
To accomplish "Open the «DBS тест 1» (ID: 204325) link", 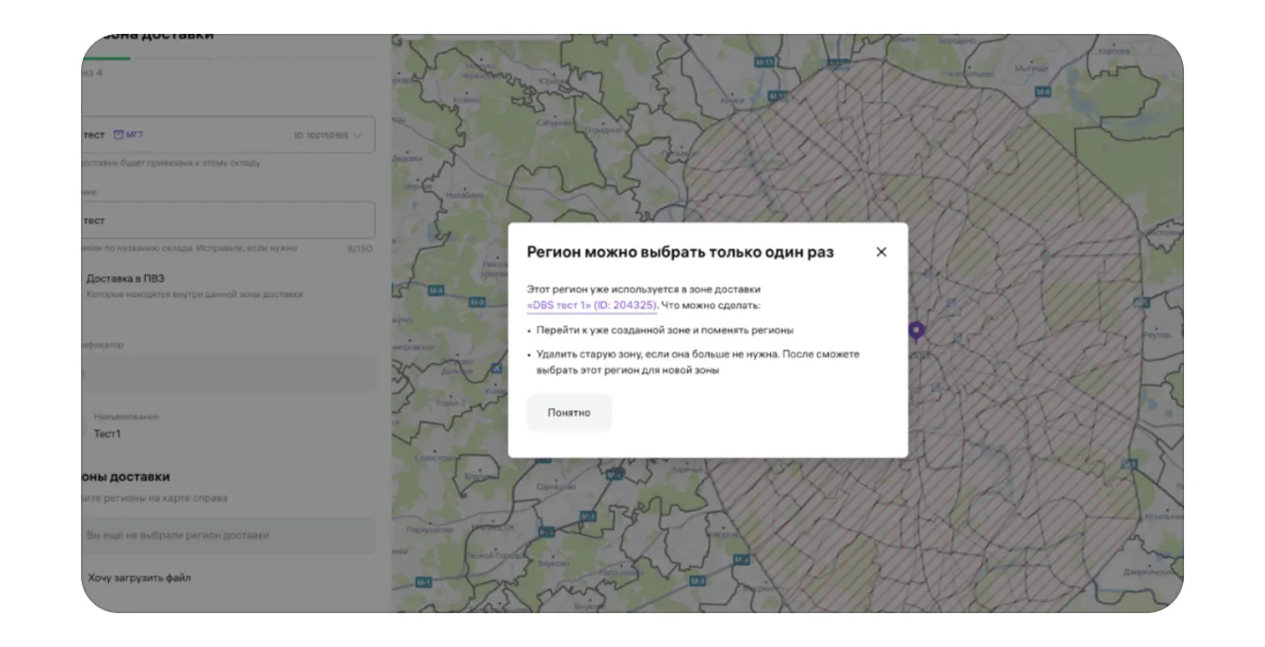I will coord(591,306).
